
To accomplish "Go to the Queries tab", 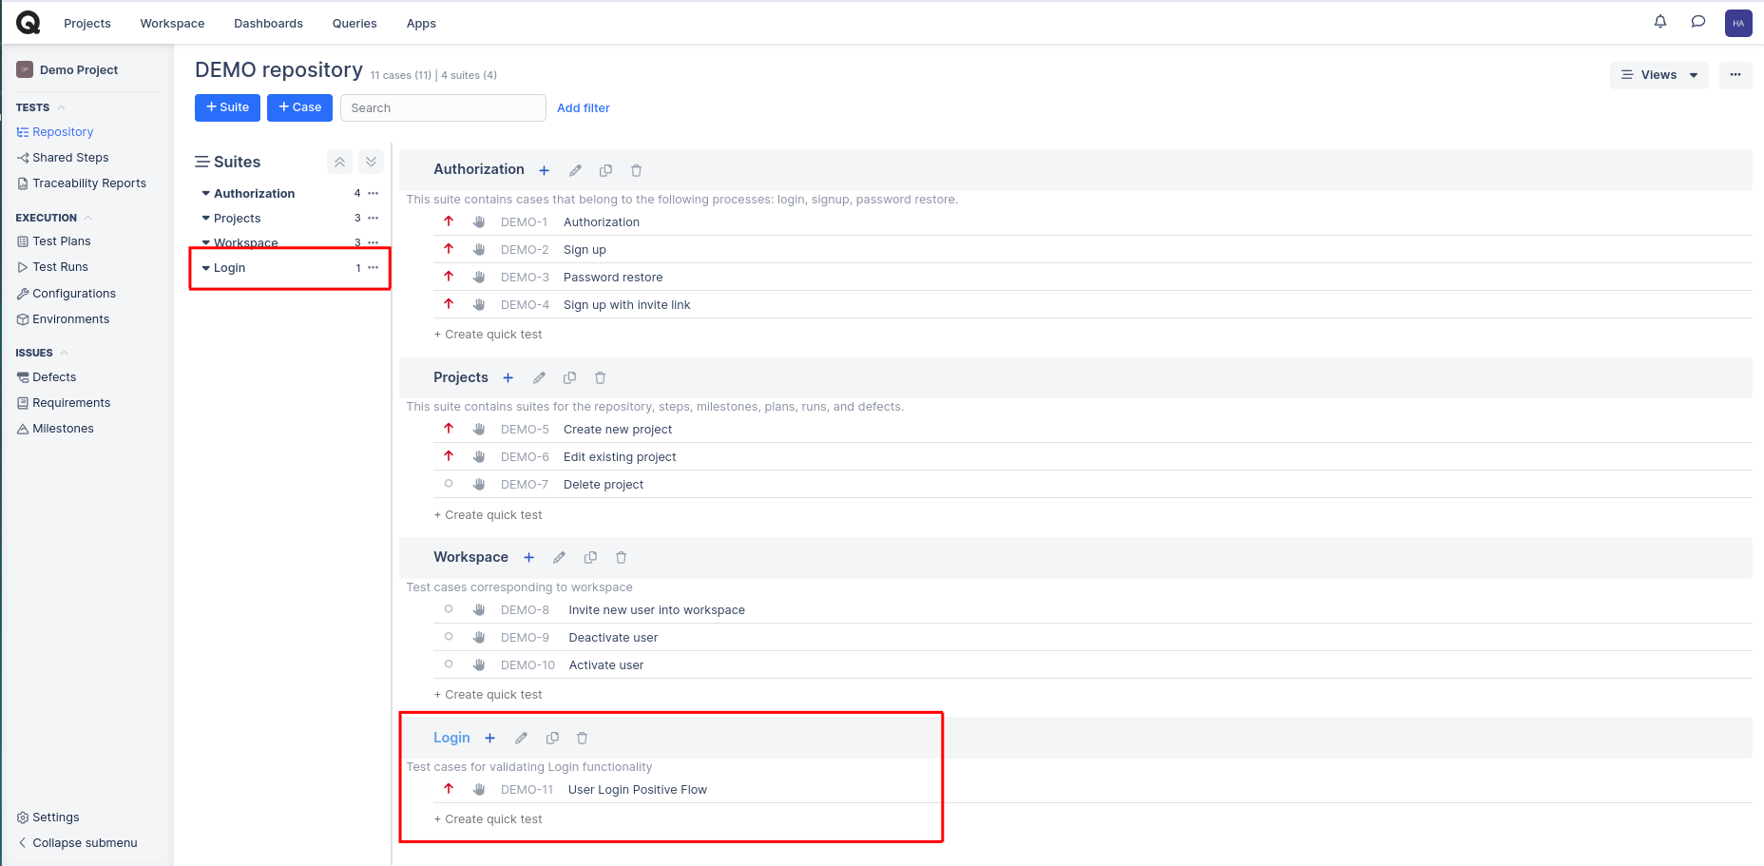I will pos(355,24).
